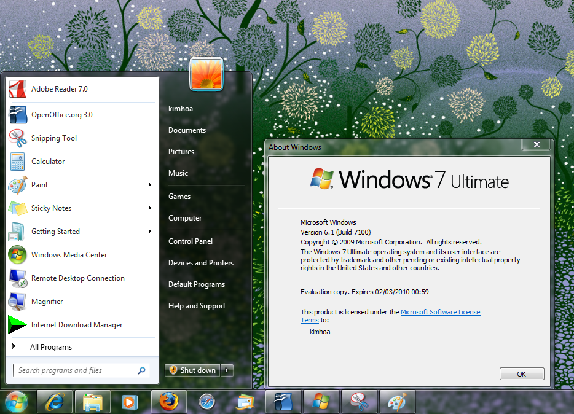The width and height of the screenshot is (574, 414).
Task: Click the OpenOffice taskbar icon
Action: coord(283,402)
